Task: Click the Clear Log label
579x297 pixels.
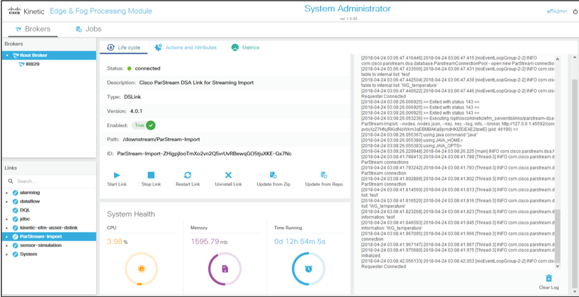Action: tap(549, 287)
